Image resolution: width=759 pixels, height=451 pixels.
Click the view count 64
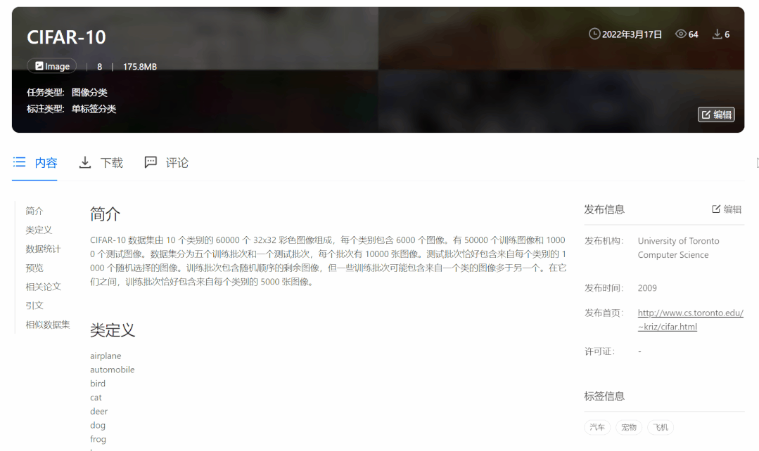point(693,34)
